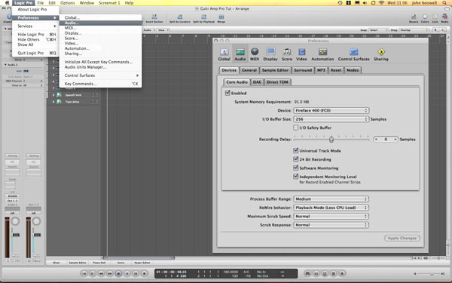Click the Pause transport button
This screenshot has height=283, width=452.
pos(136,273)
